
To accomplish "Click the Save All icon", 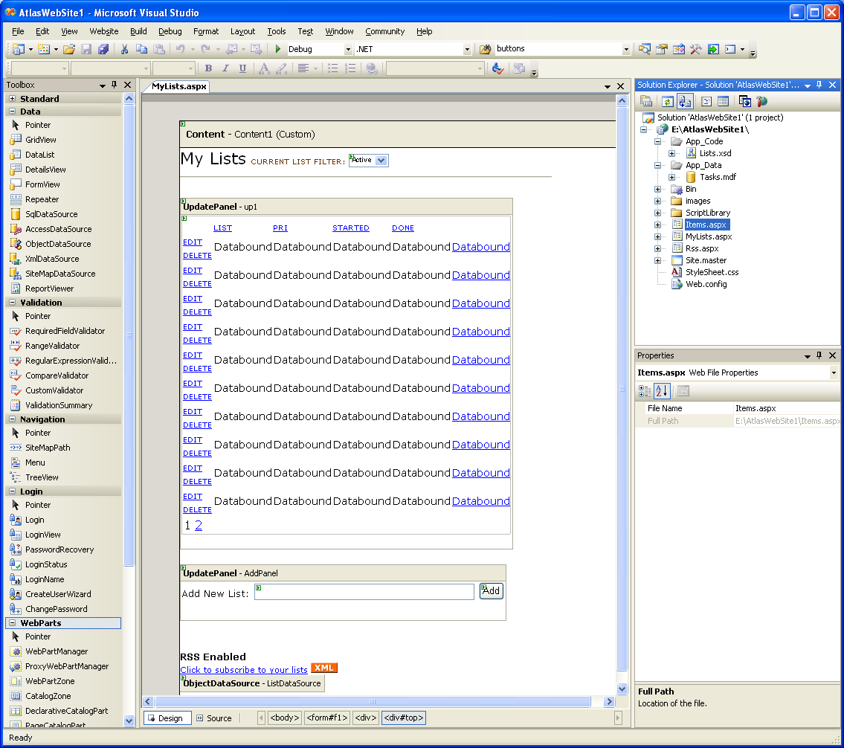I will (x=103, y=49).
